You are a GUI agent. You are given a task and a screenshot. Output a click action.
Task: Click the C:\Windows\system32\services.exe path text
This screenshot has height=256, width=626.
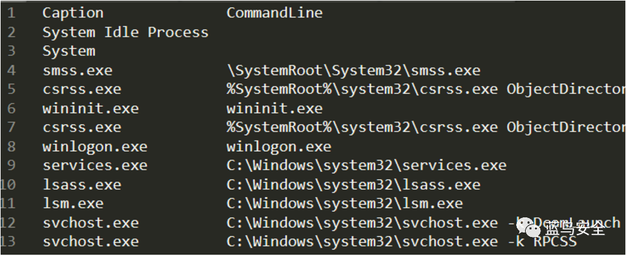pos(366,165)
